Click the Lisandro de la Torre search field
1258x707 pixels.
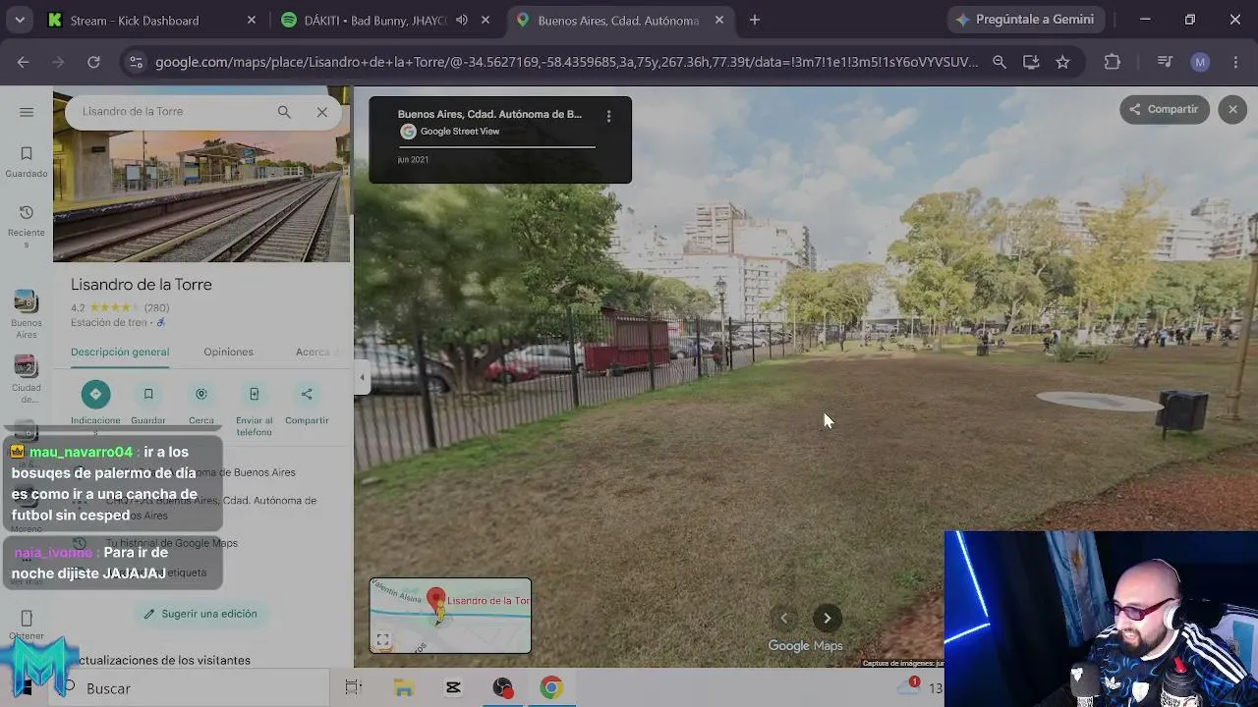(172, 112)
